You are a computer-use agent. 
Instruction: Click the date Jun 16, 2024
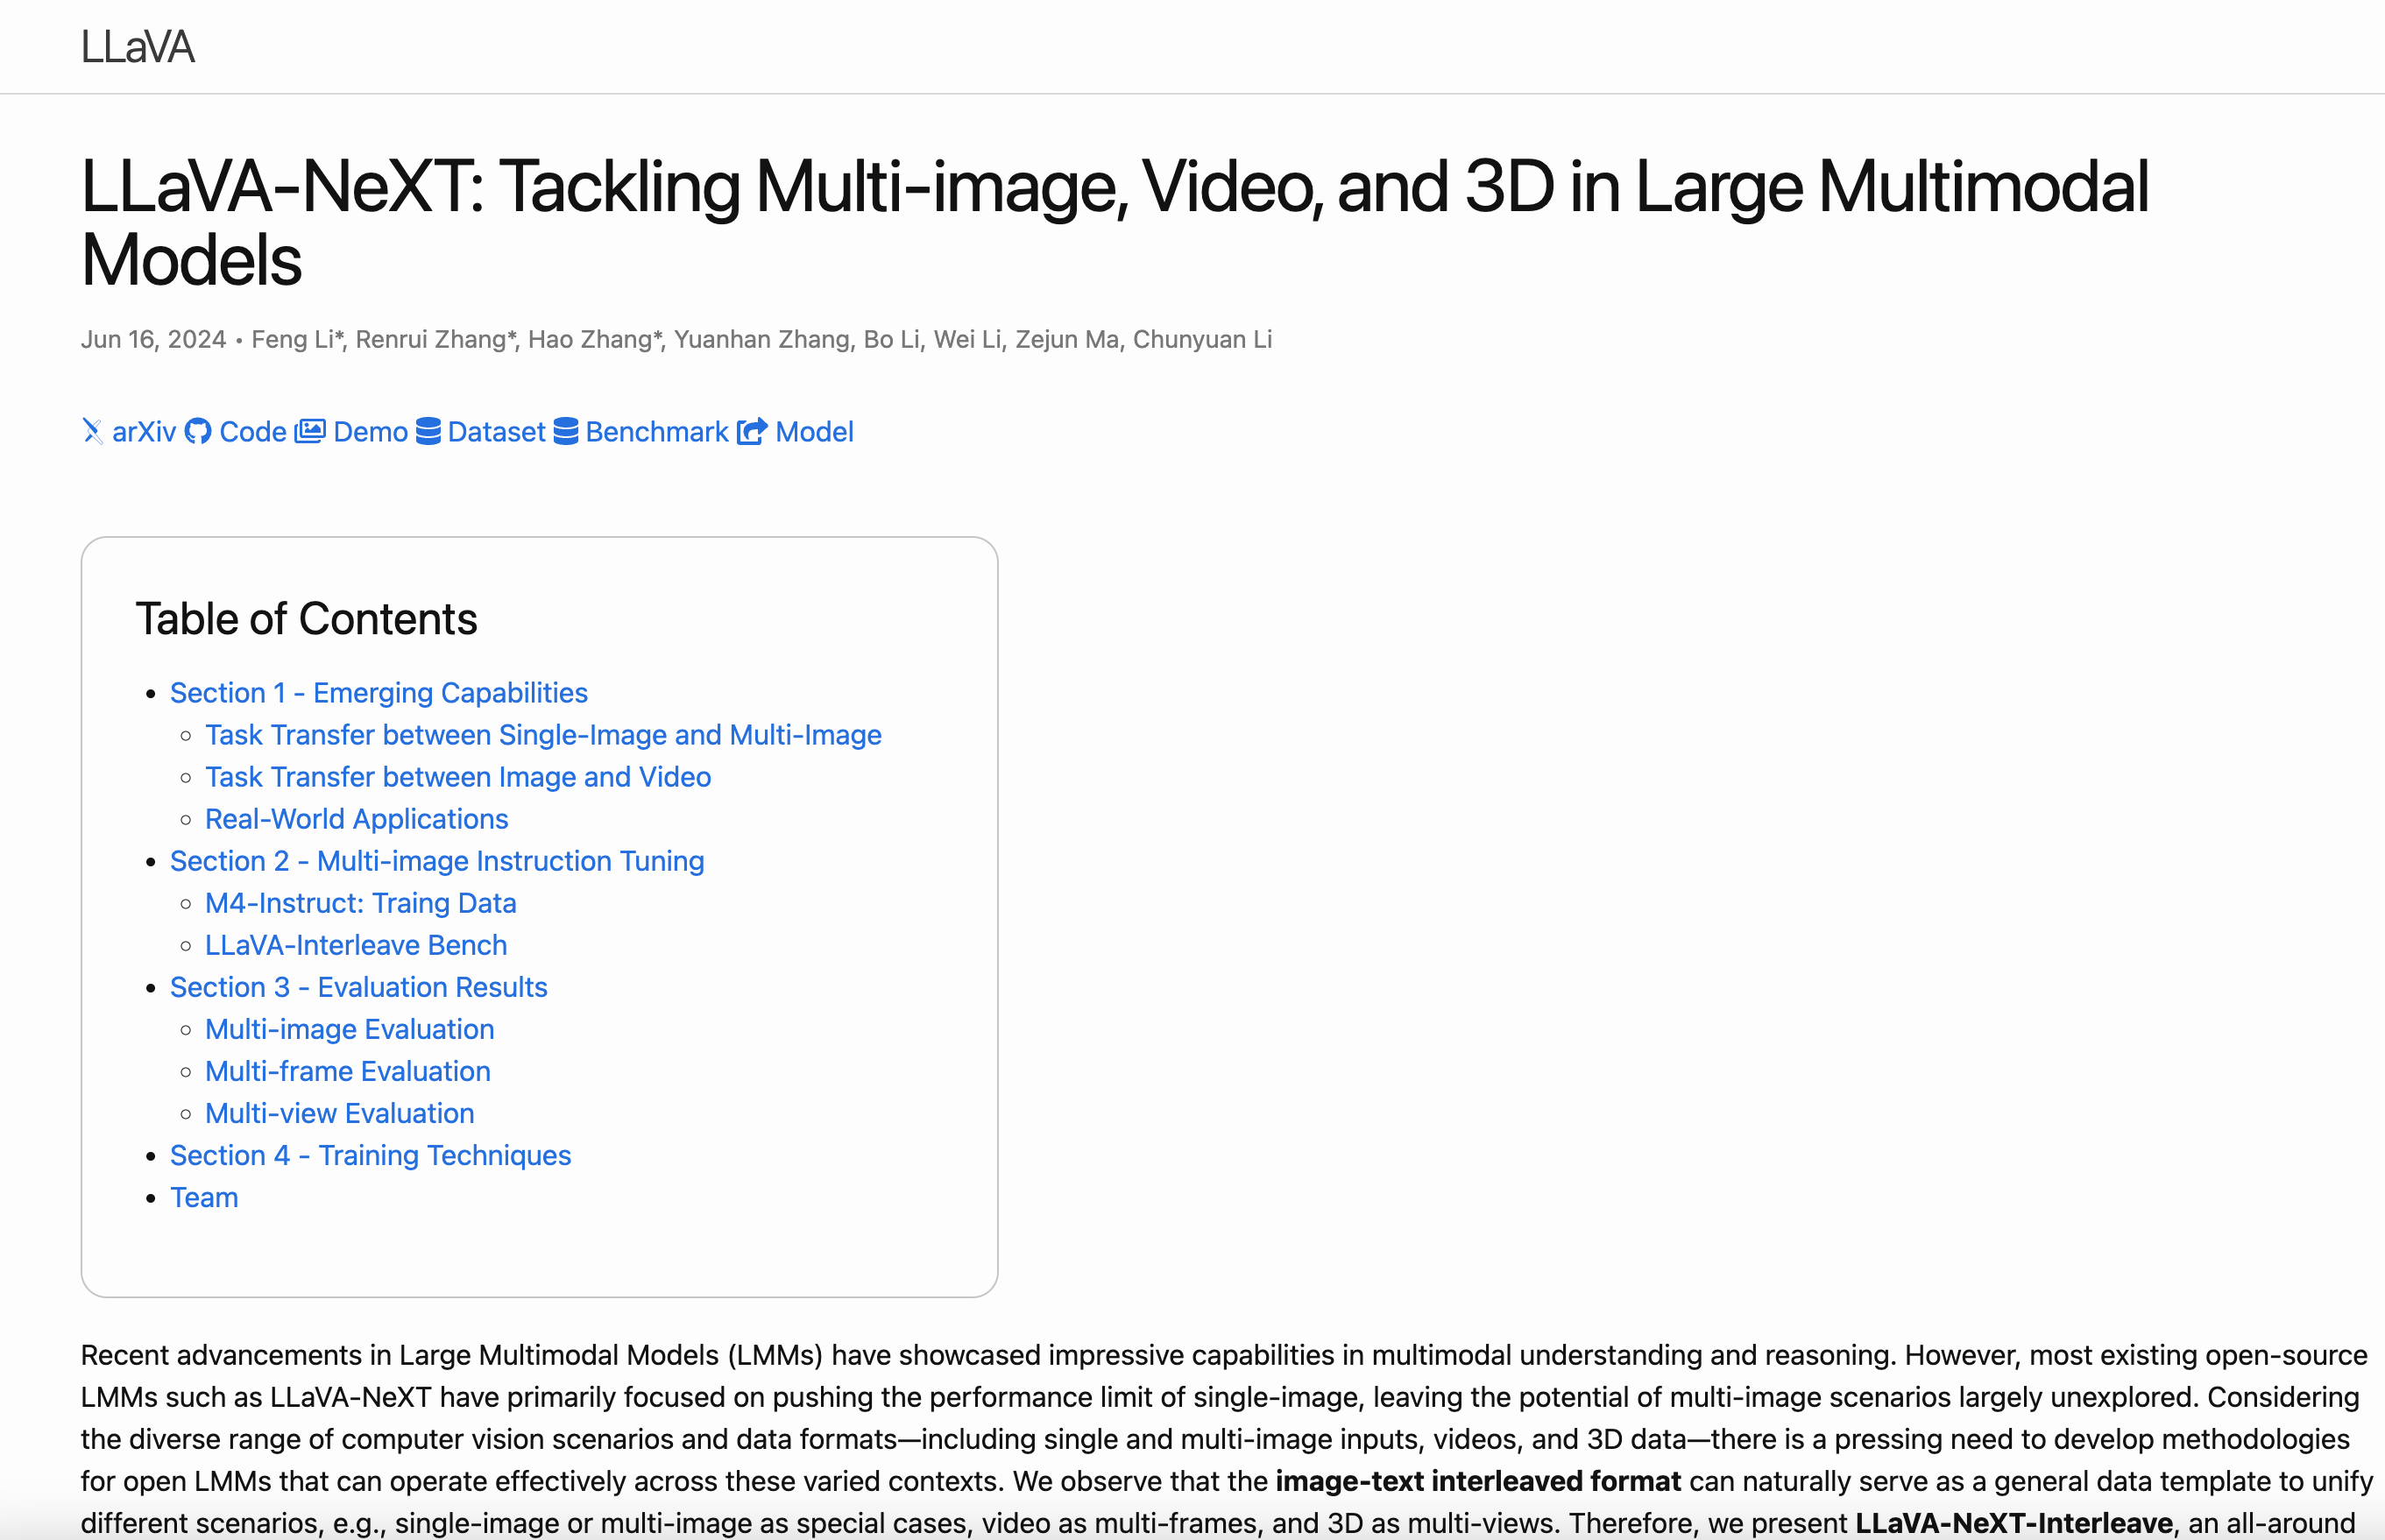(153, 339)
